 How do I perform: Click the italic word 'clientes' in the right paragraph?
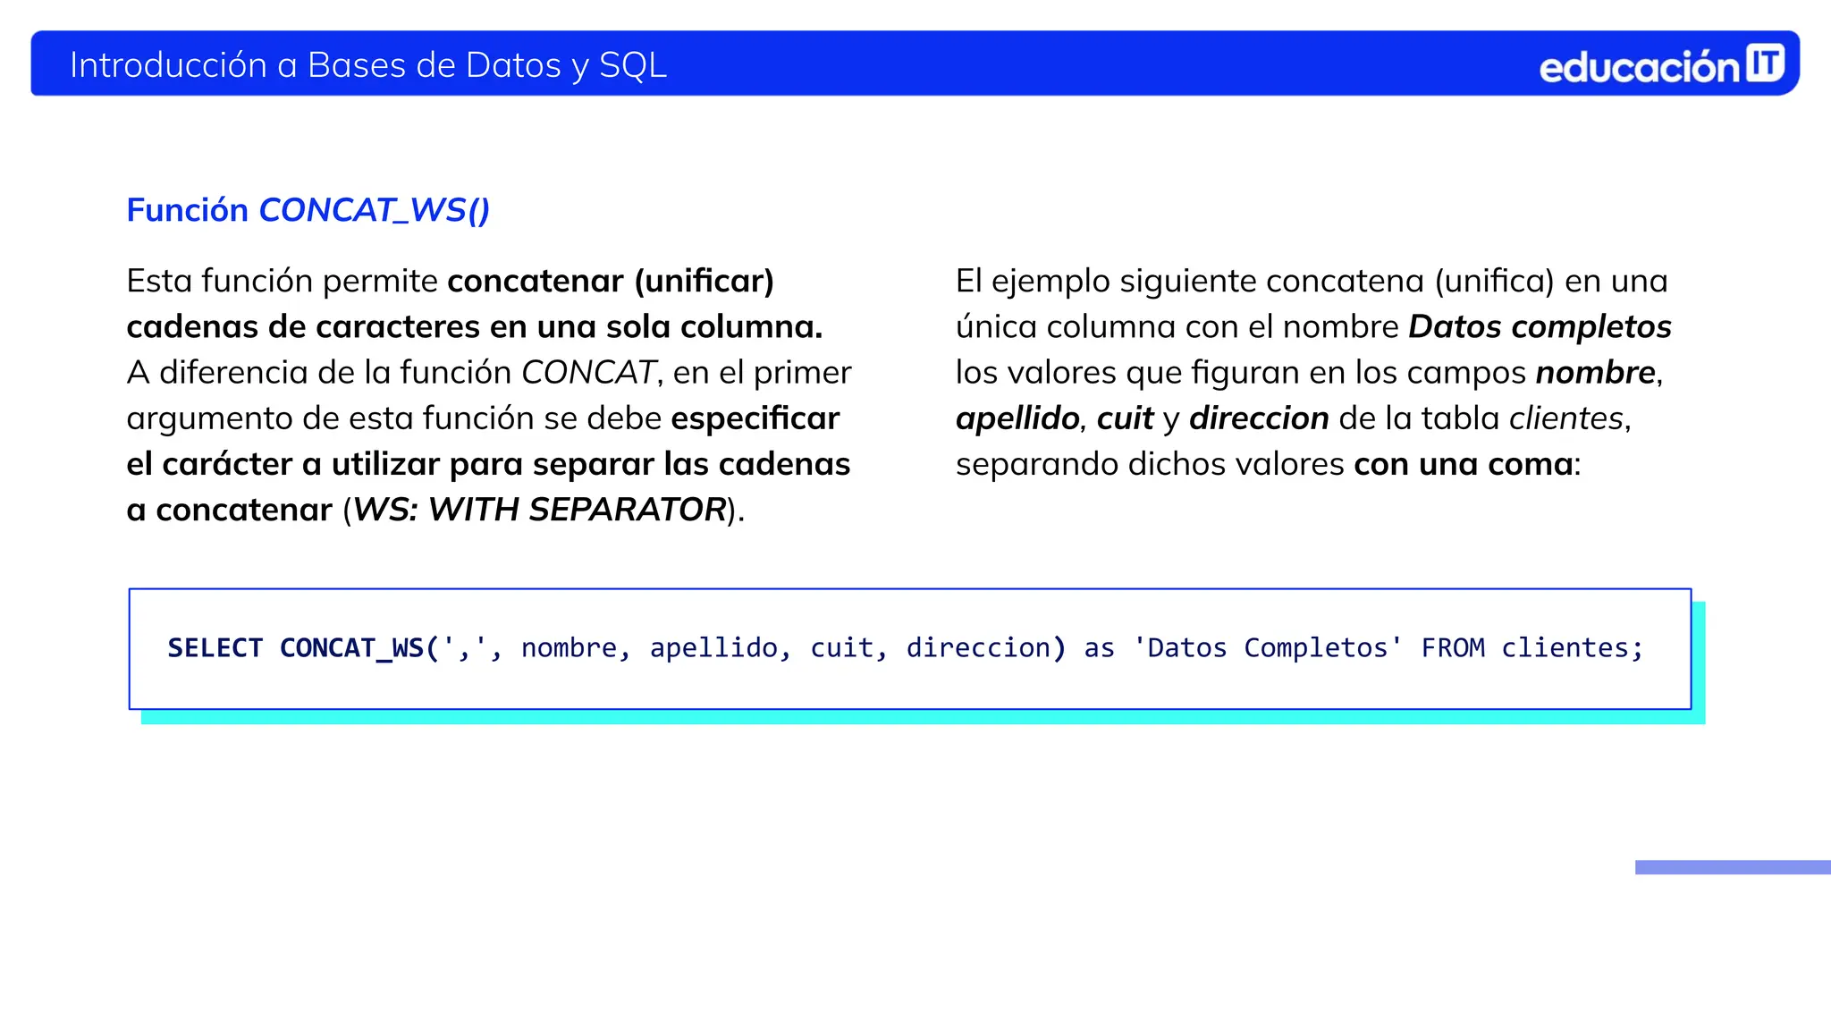1565,418
